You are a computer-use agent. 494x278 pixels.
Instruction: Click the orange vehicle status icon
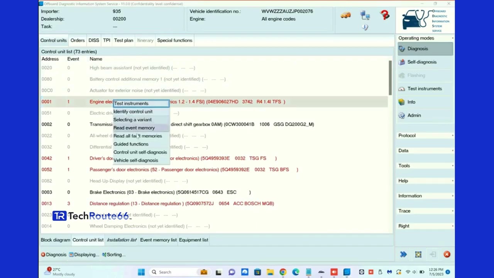click(x=345, y=15)
